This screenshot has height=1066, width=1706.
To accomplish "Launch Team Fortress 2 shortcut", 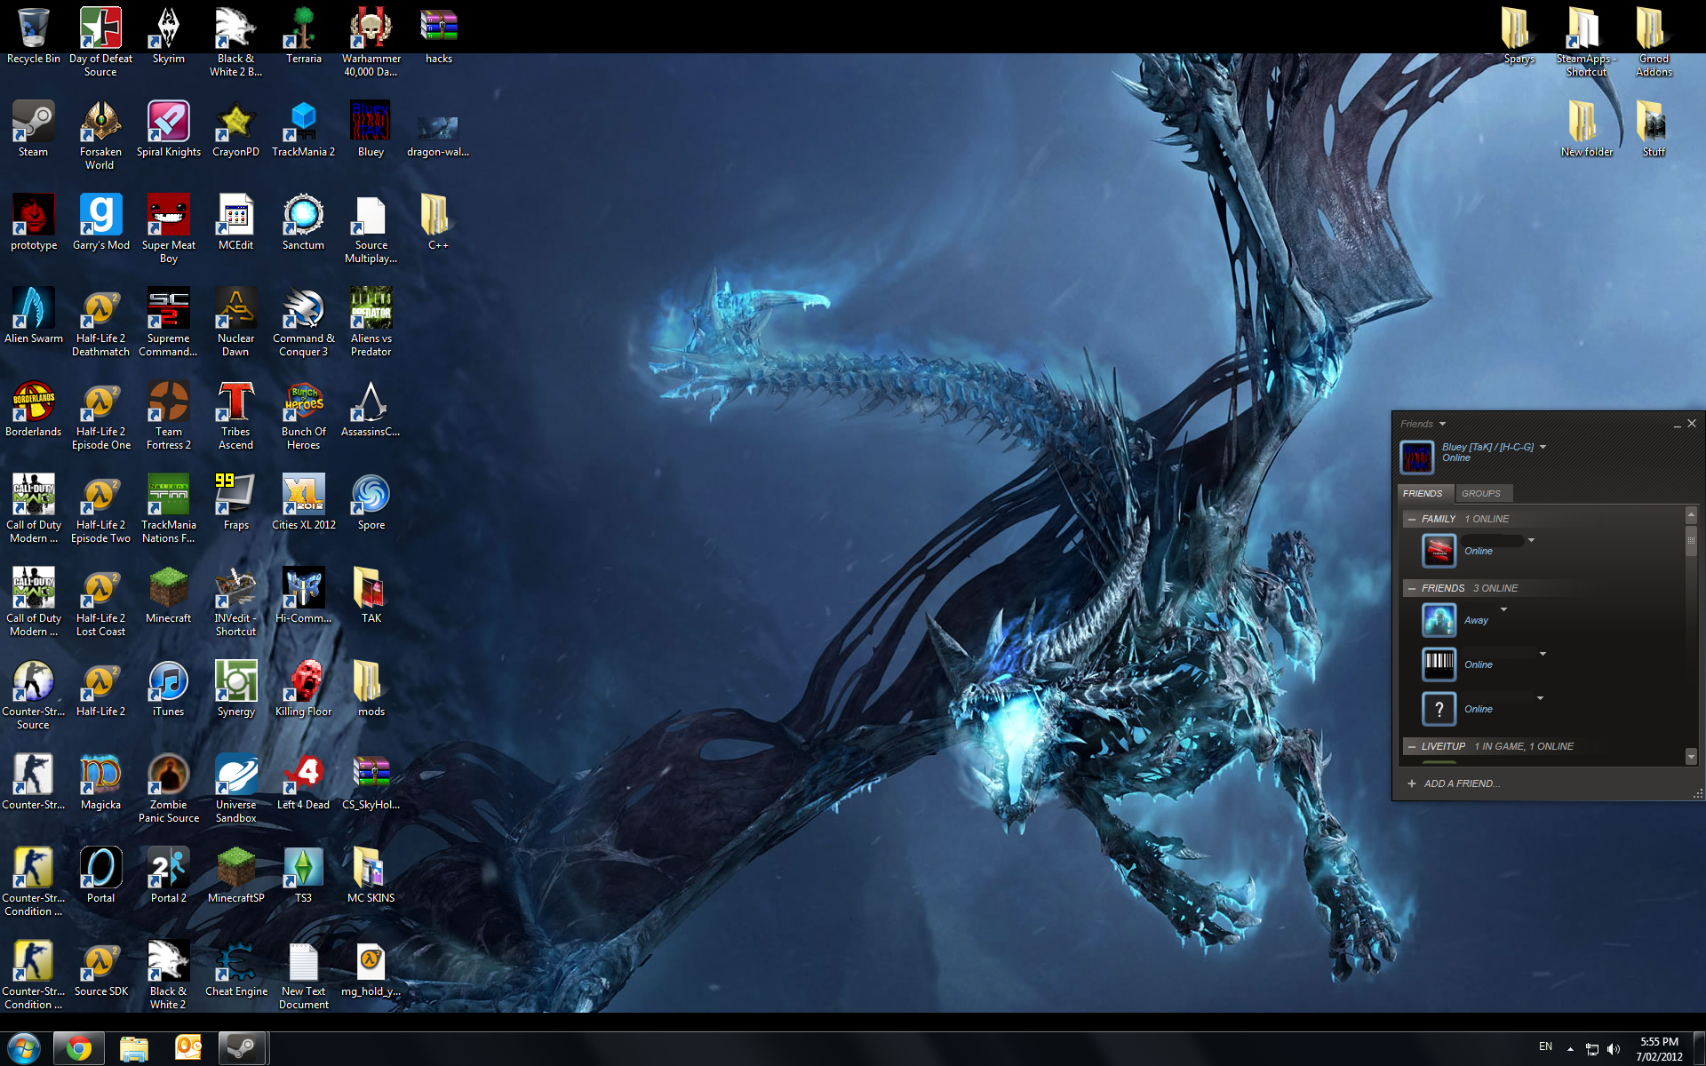I will tap(168, 415).
